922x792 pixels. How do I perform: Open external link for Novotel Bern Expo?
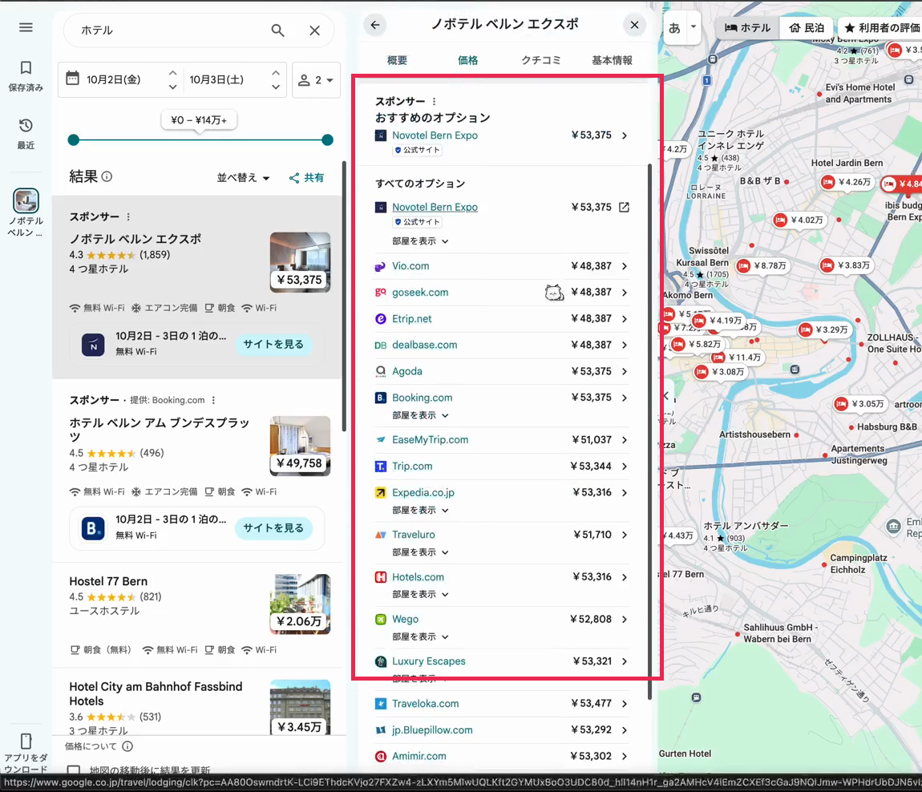(x=624, y=207)
